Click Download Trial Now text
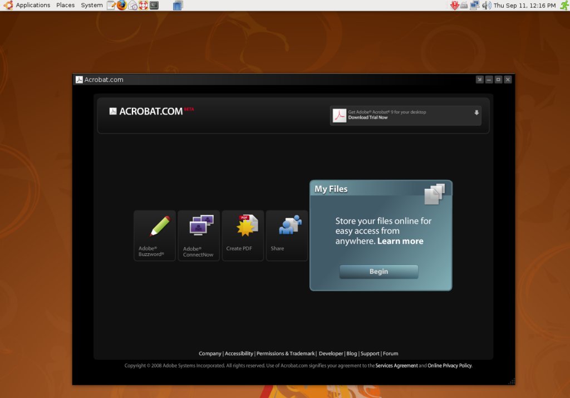The width and height of the screenshot is (570, 398). coord(368,117)
